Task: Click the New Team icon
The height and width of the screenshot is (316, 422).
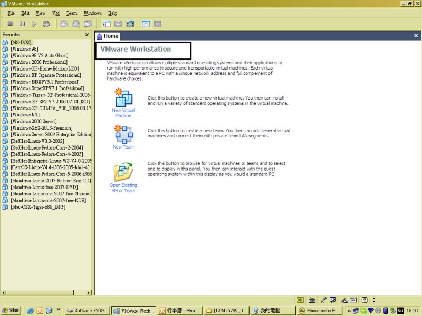Action: (123, 134)
